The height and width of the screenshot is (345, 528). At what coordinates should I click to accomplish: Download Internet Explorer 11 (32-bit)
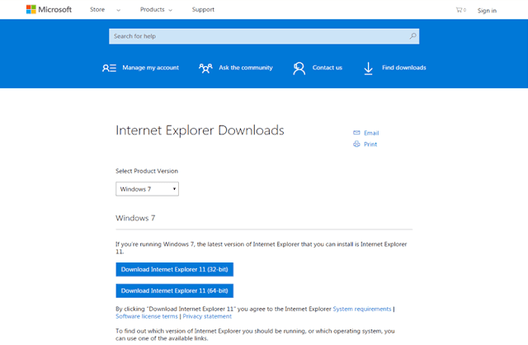(174, 270)
